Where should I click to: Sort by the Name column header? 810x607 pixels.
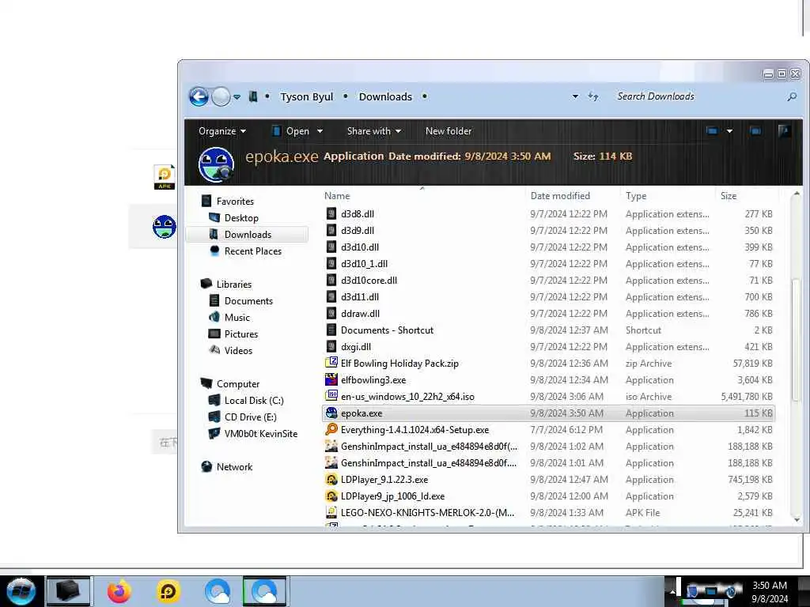click(337, 196)
